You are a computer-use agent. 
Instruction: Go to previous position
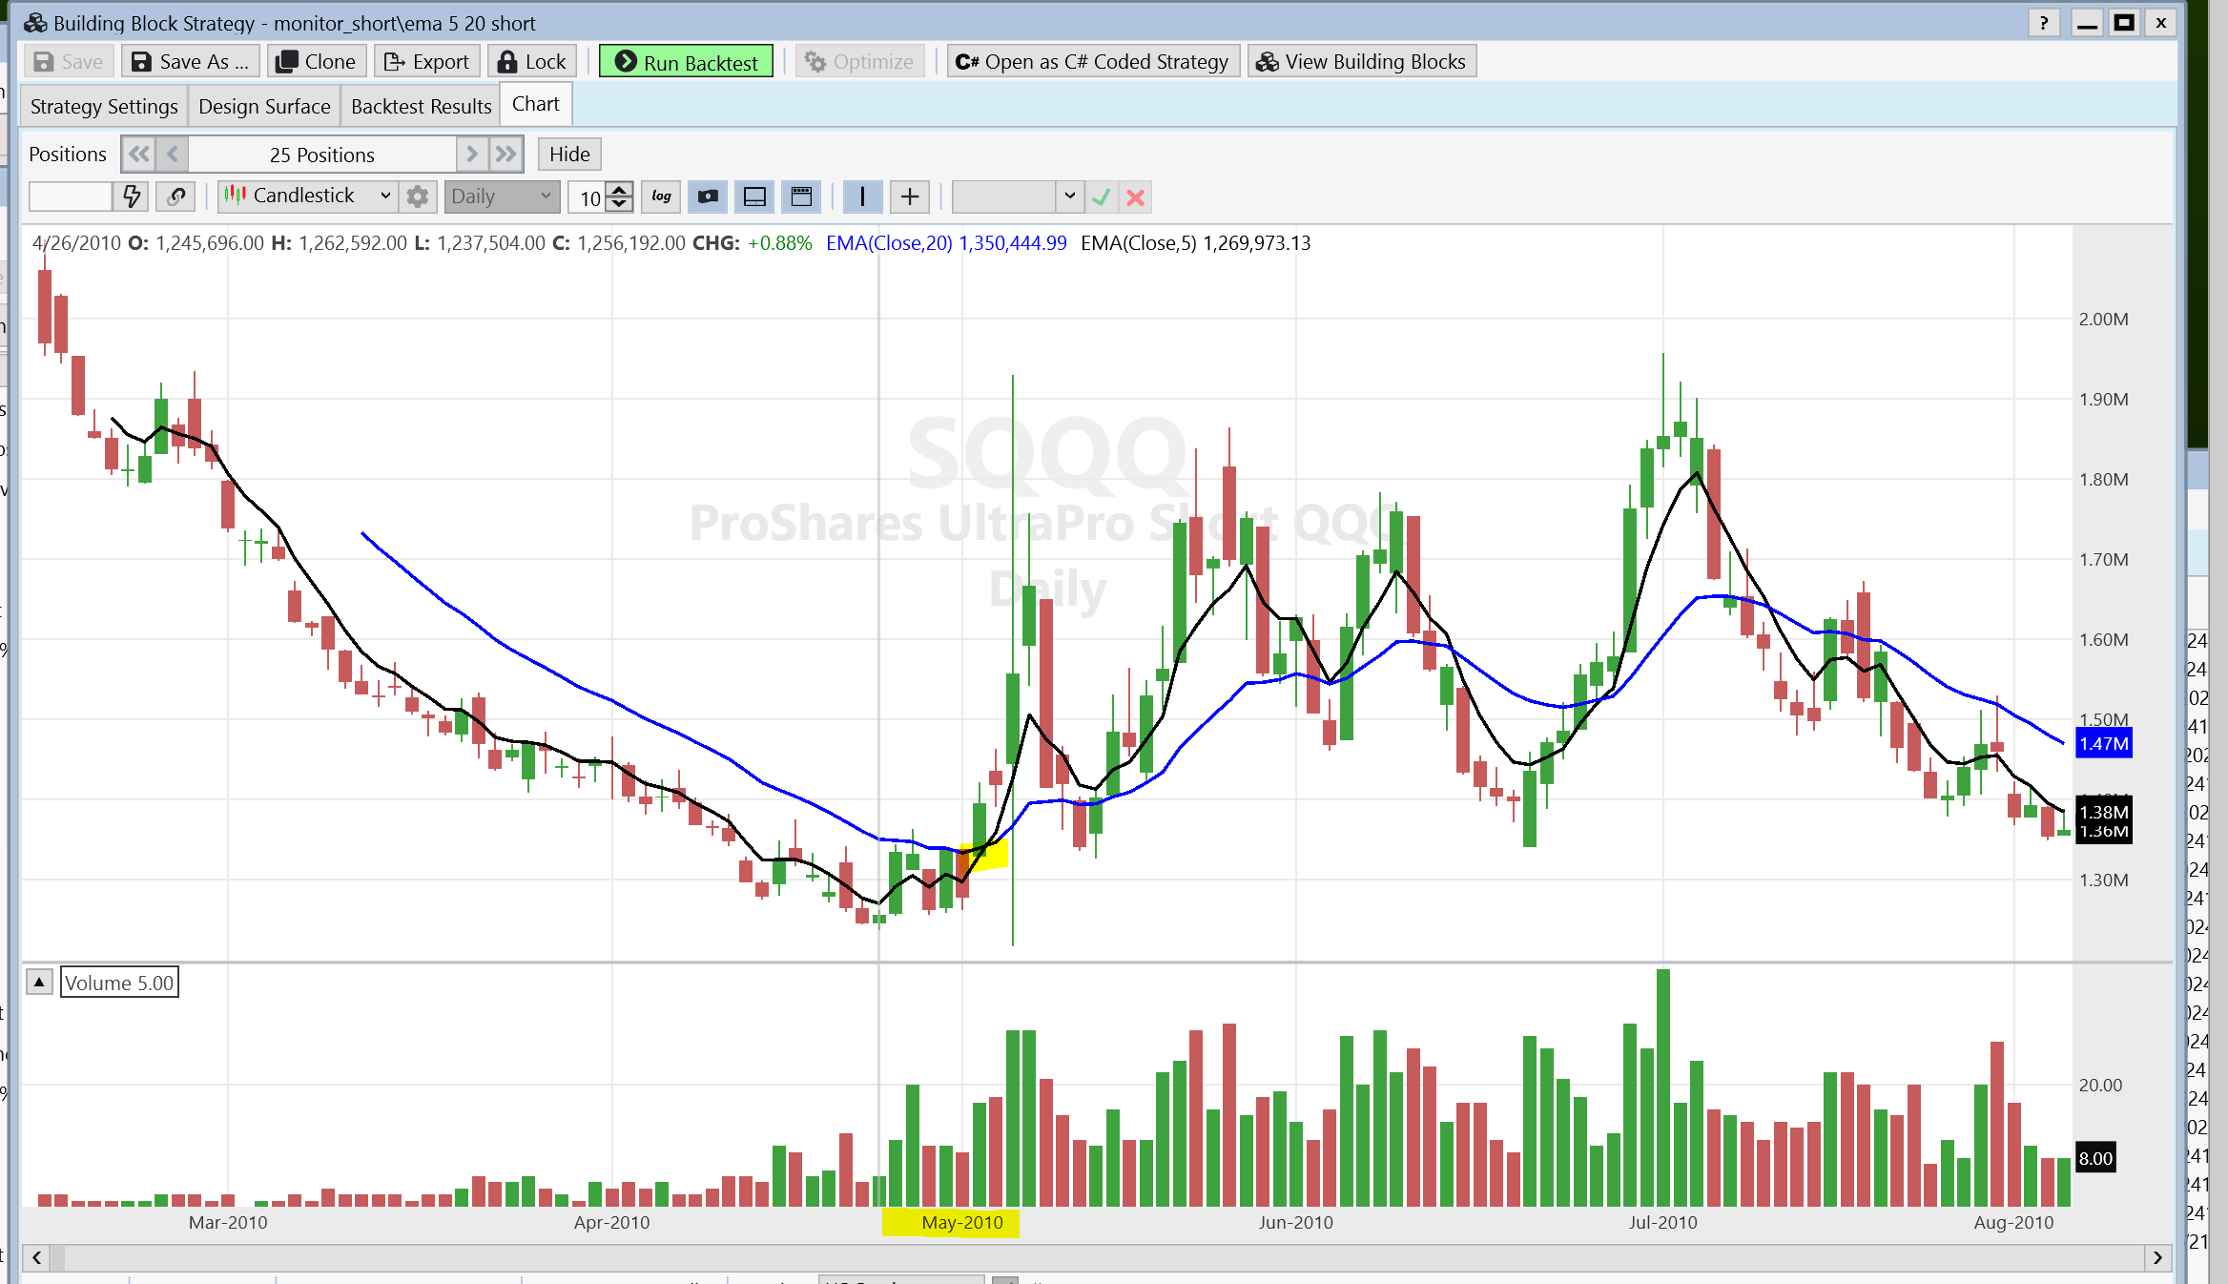click(173, 155)
